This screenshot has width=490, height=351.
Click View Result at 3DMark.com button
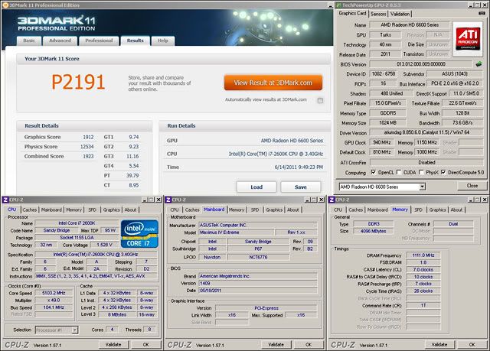[273, 83]
